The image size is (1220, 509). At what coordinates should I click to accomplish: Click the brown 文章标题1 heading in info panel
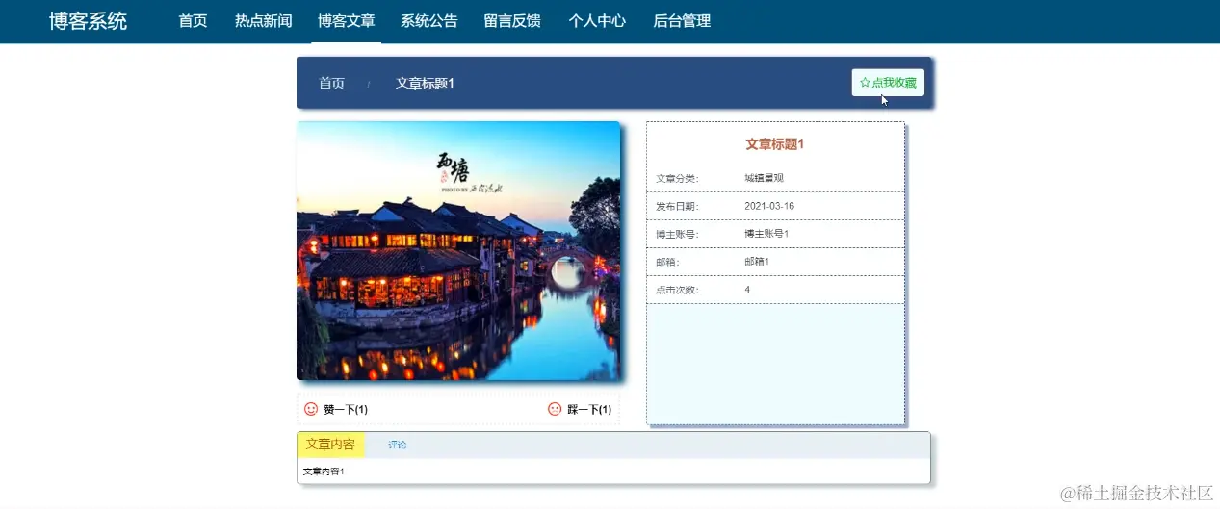pos(774,144)
